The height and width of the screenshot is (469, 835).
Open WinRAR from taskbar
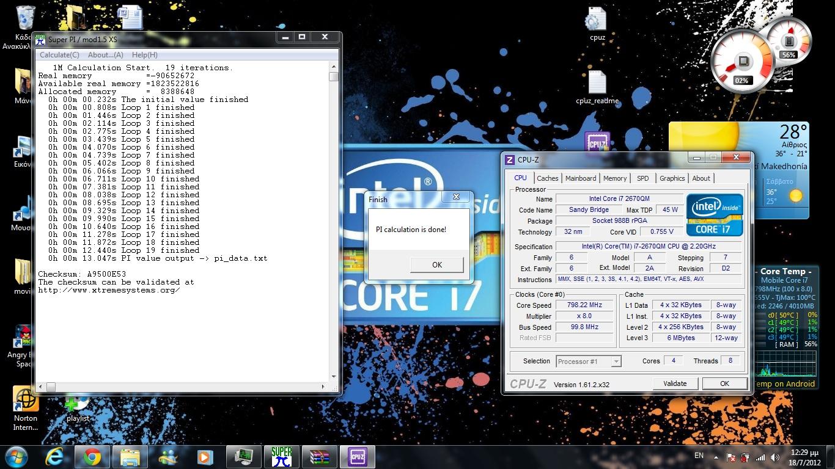pyautogui.click(x=320, y=457)
